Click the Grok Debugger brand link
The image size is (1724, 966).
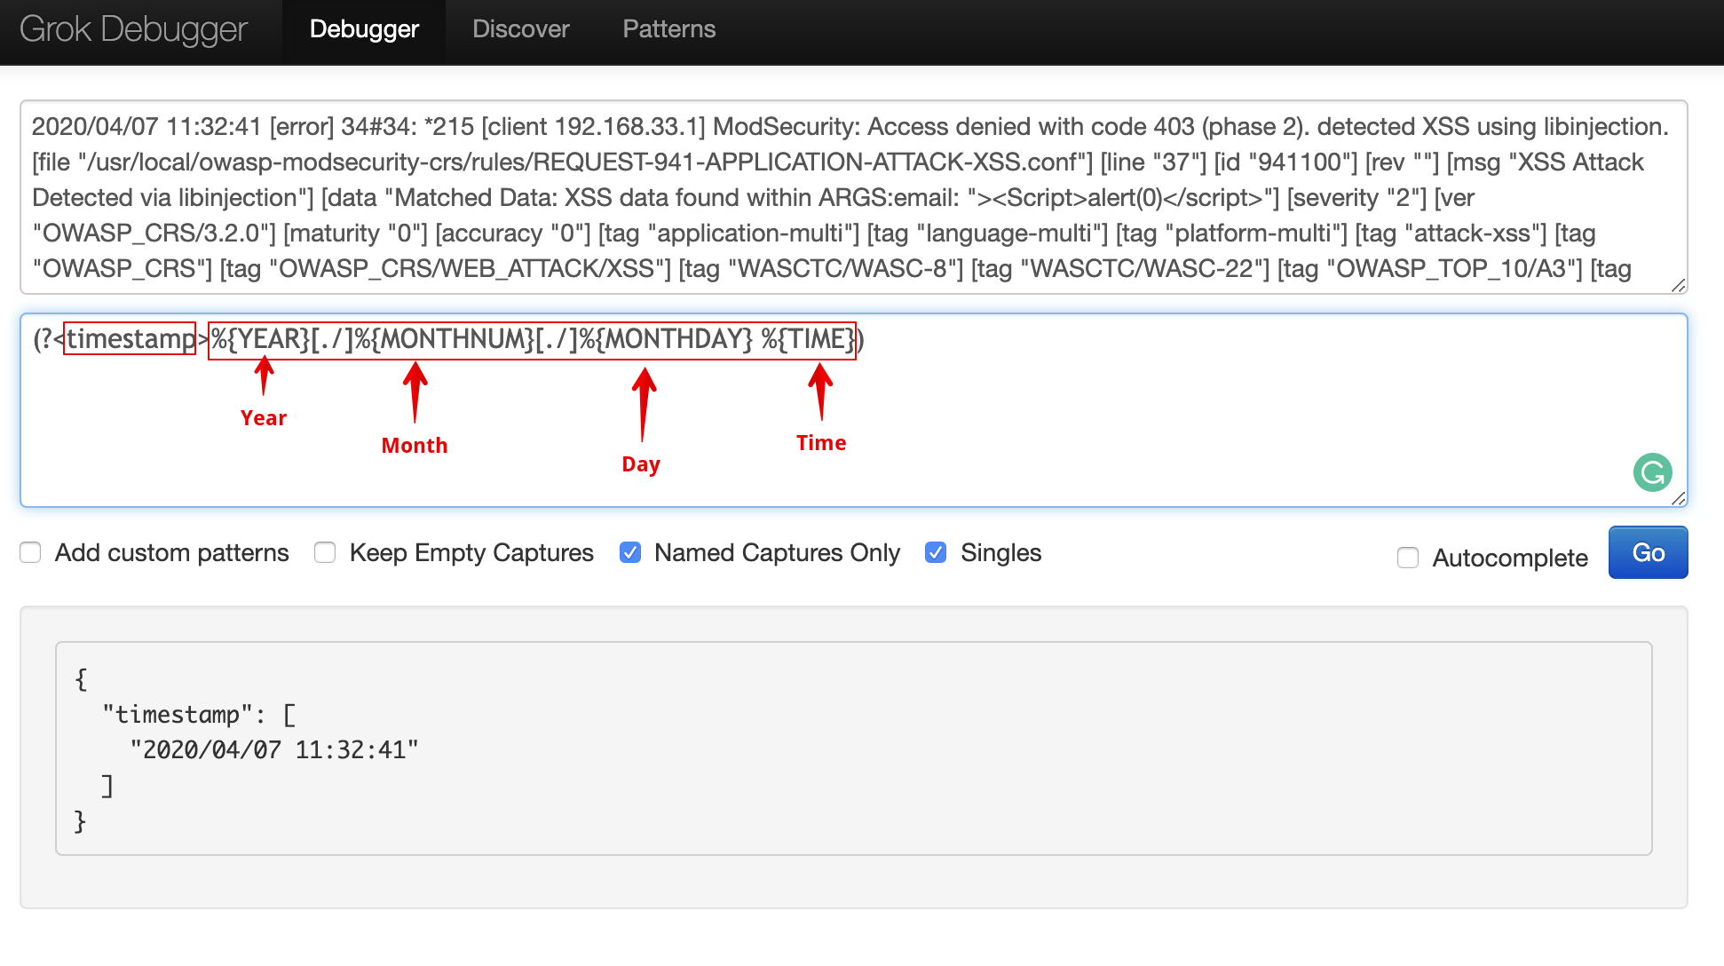click(133, 29)
